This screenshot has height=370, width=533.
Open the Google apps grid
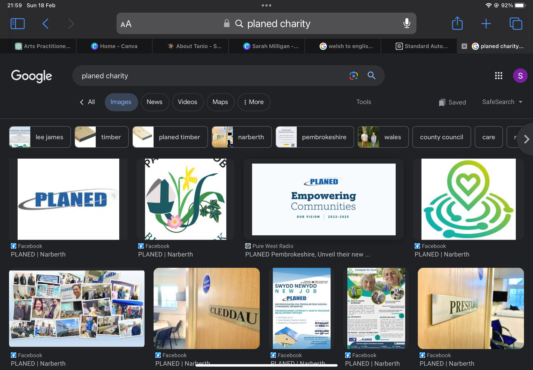point(498,76)
